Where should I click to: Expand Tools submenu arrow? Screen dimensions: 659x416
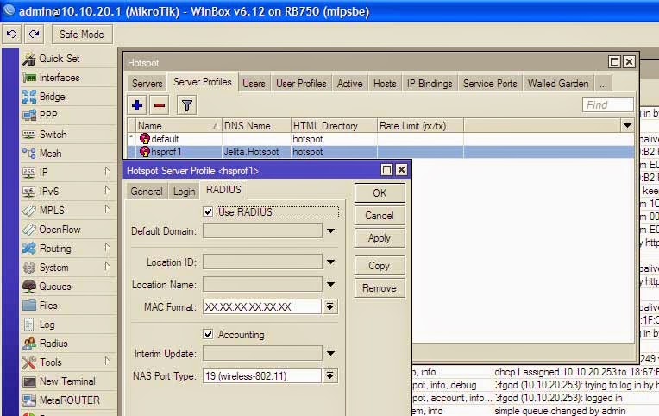point(107,361)
